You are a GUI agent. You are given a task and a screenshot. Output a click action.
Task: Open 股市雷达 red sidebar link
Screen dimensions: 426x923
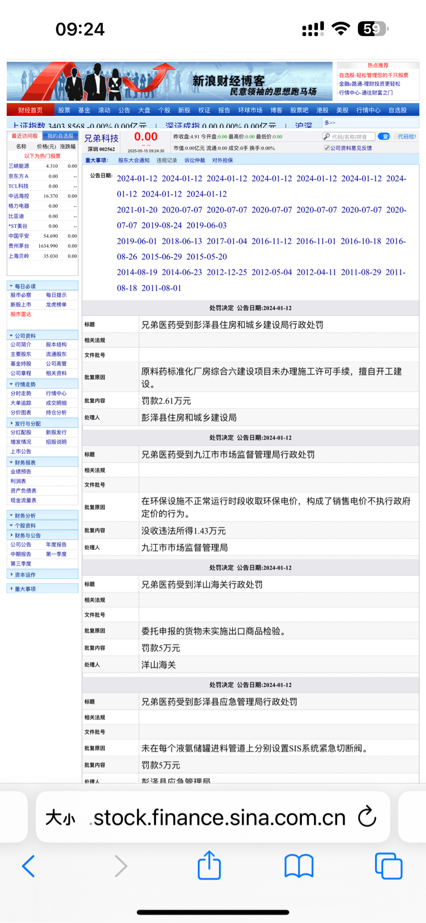click(21, 314)
